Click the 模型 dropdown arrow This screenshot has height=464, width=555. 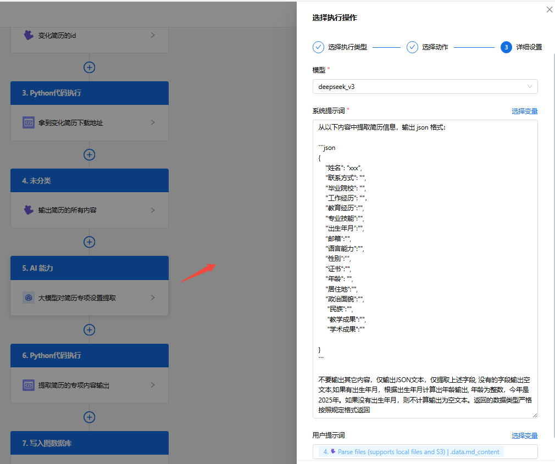tap(530, 87)
